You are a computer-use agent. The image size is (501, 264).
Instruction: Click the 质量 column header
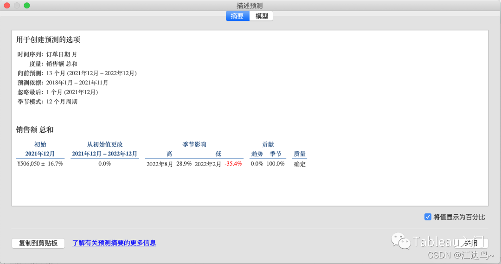click(x=300, y=154)
